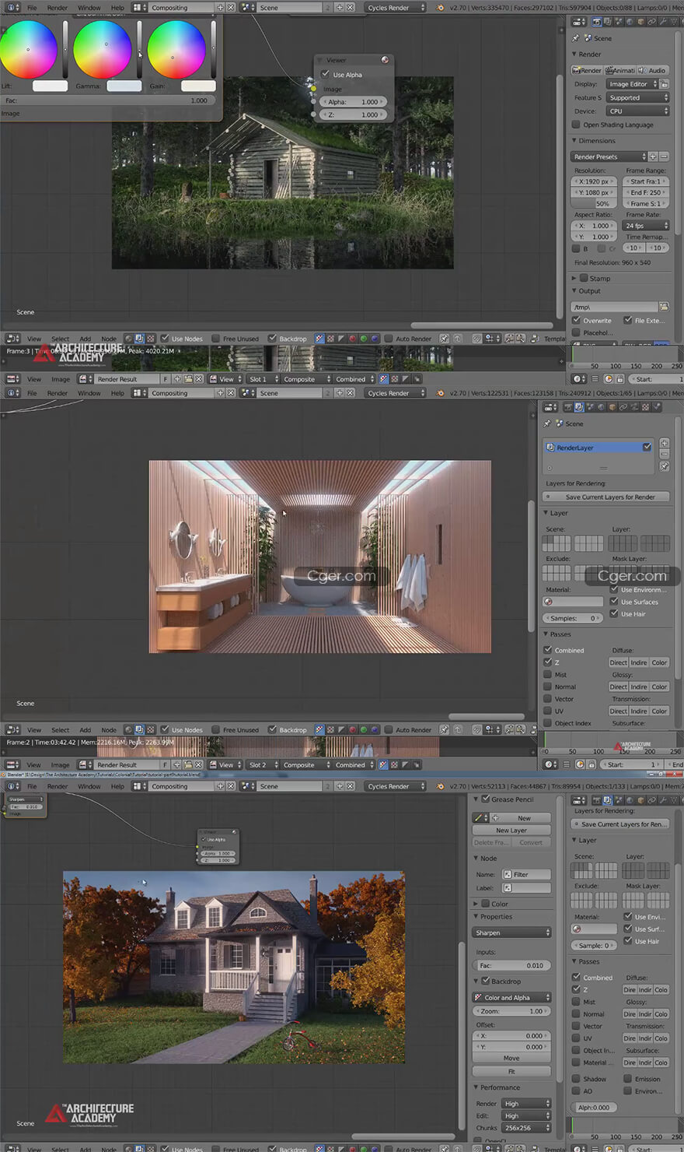Open the Feature Set Supported dropdown
Image resolution: width=684 pixels, height=1152 pixels.
click(x=637, y=98)
